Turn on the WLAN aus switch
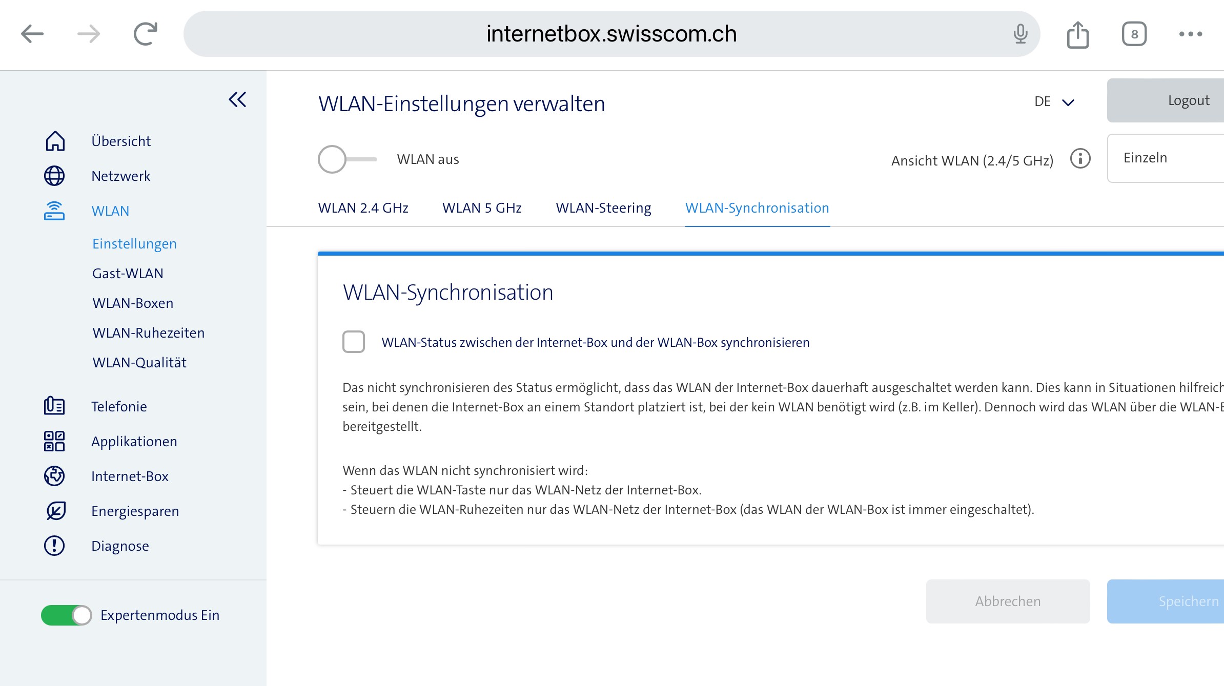Image resolution: width=1224 pixels, height=686 pixels. [x=346, y=159]
